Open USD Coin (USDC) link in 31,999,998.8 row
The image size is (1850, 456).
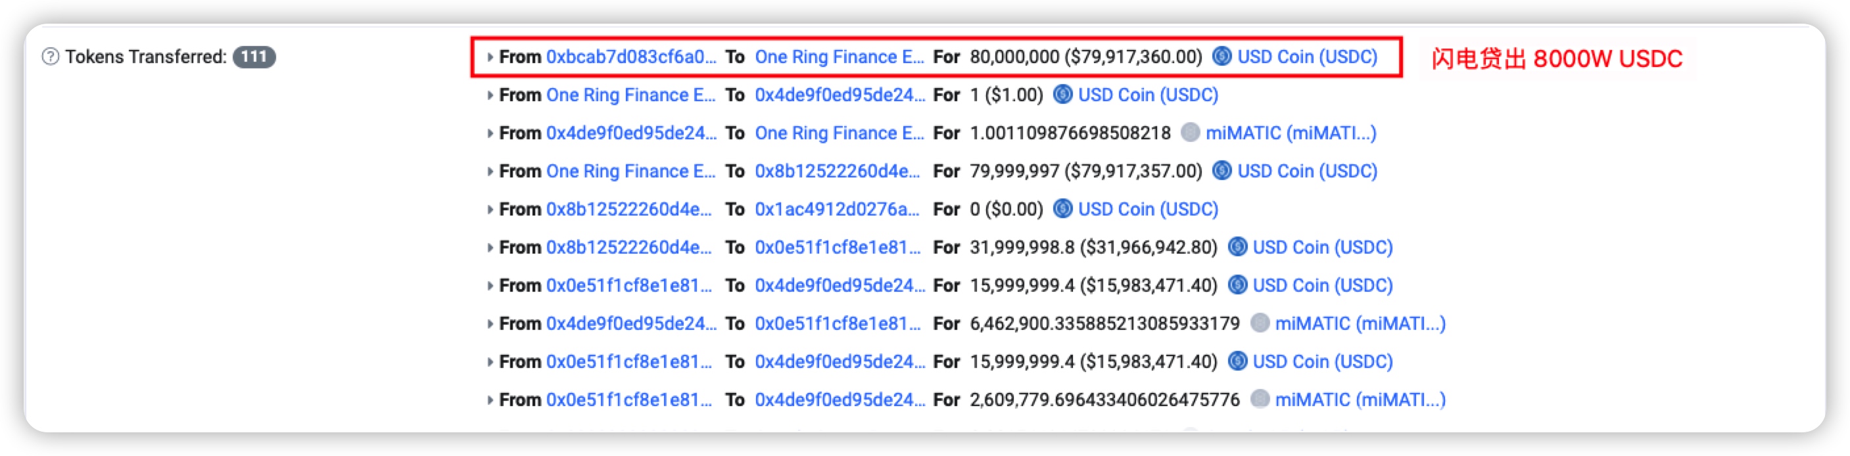[1323, 247]
